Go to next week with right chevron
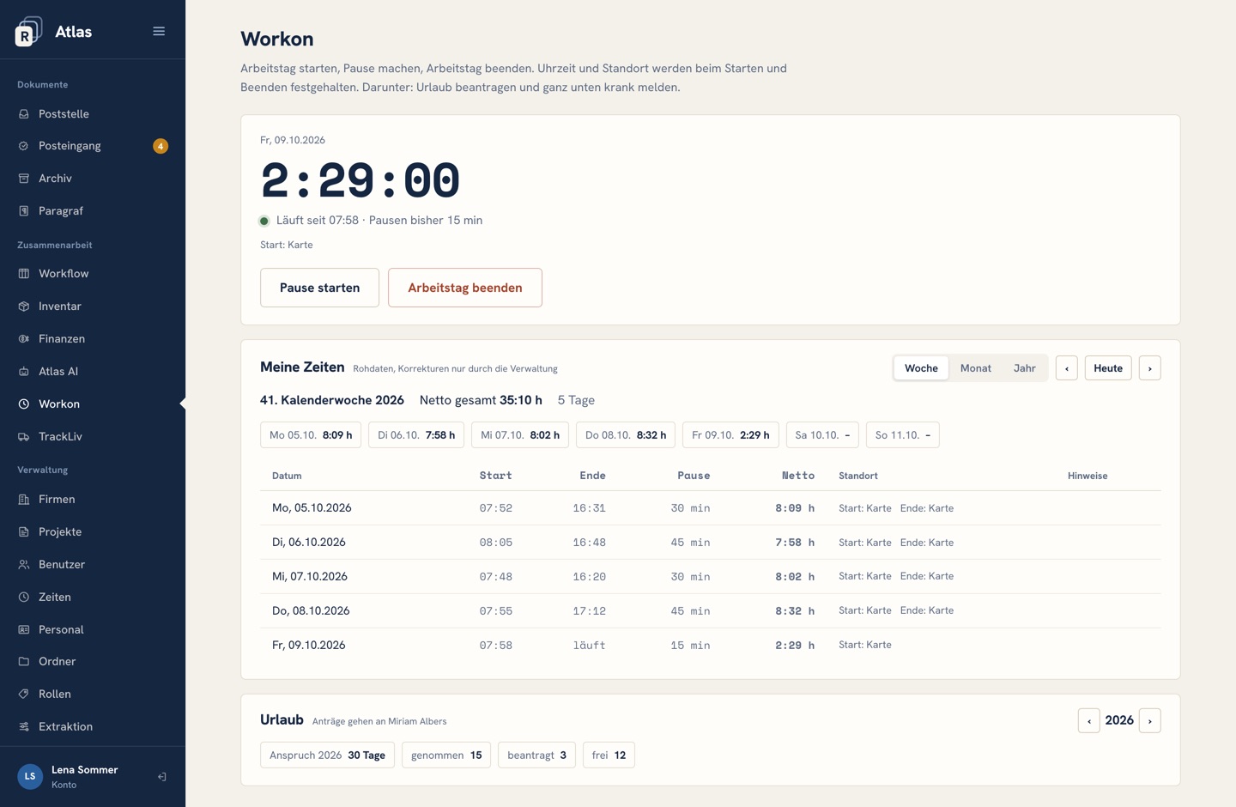 [x=1150, y=368]
